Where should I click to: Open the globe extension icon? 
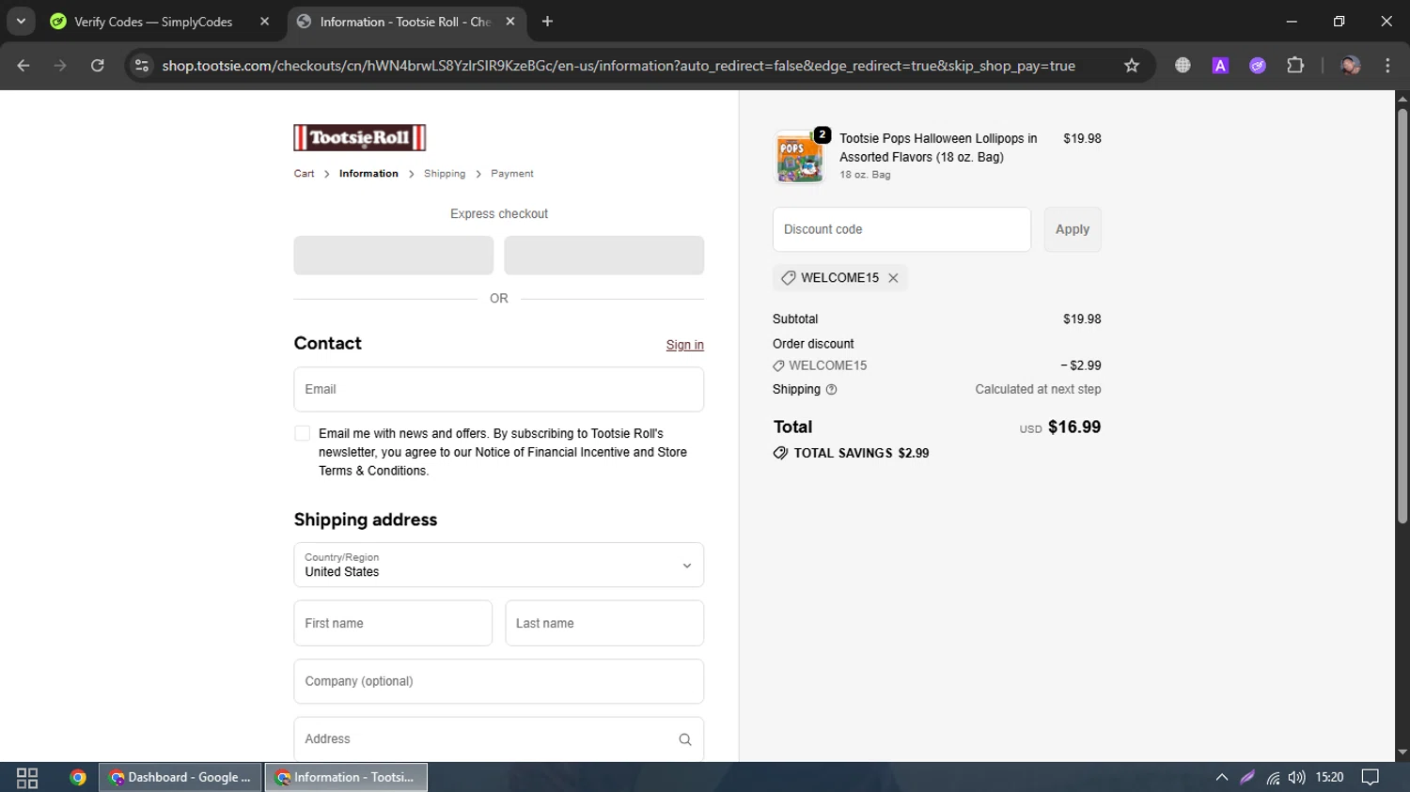tap(1183, 66)
